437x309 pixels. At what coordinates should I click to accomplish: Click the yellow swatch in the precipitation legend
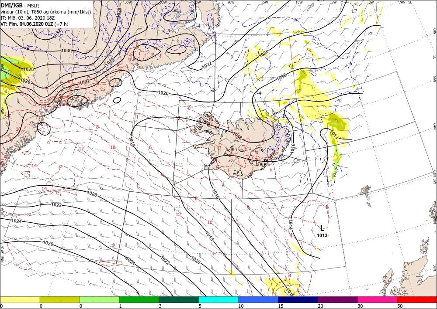(20, 299)
